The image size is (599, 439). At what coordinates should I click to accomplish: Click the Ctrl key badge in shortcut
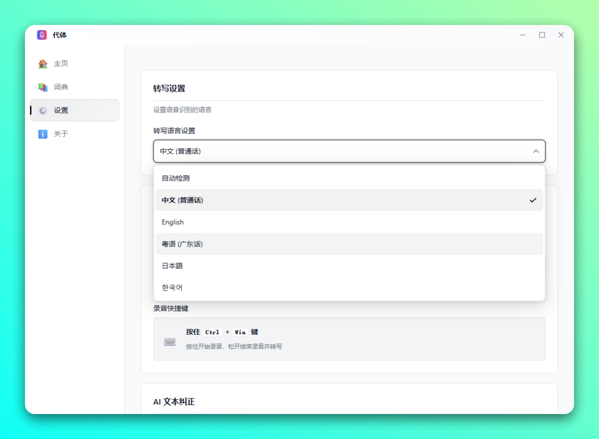[212, 332]
